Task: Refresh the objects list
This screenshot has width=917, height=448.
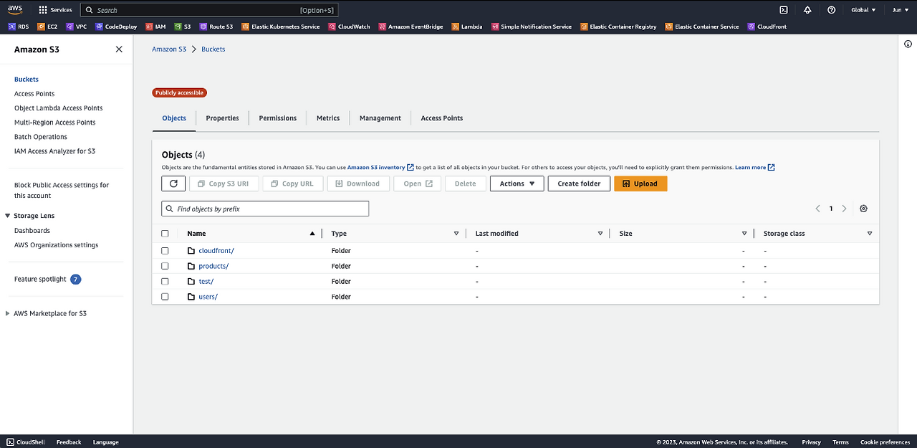Action: pos(173,184)
